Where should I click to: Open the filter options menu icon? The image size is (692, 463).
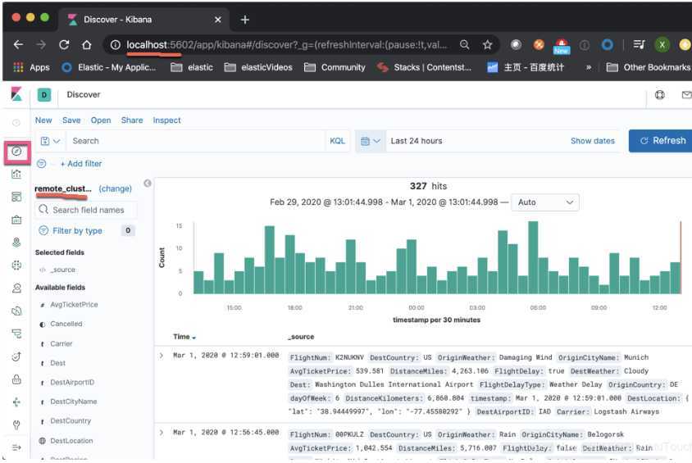click(x=42, y=164)
